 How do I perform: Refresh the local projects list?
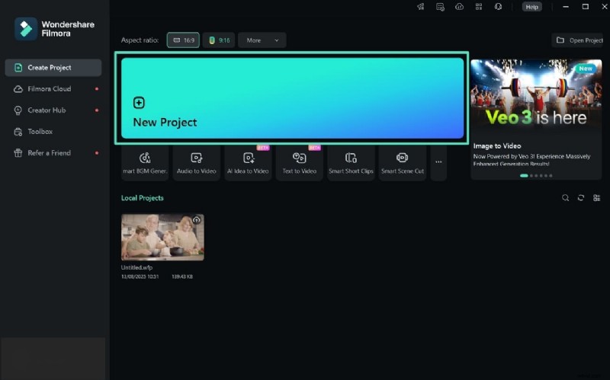581,198
